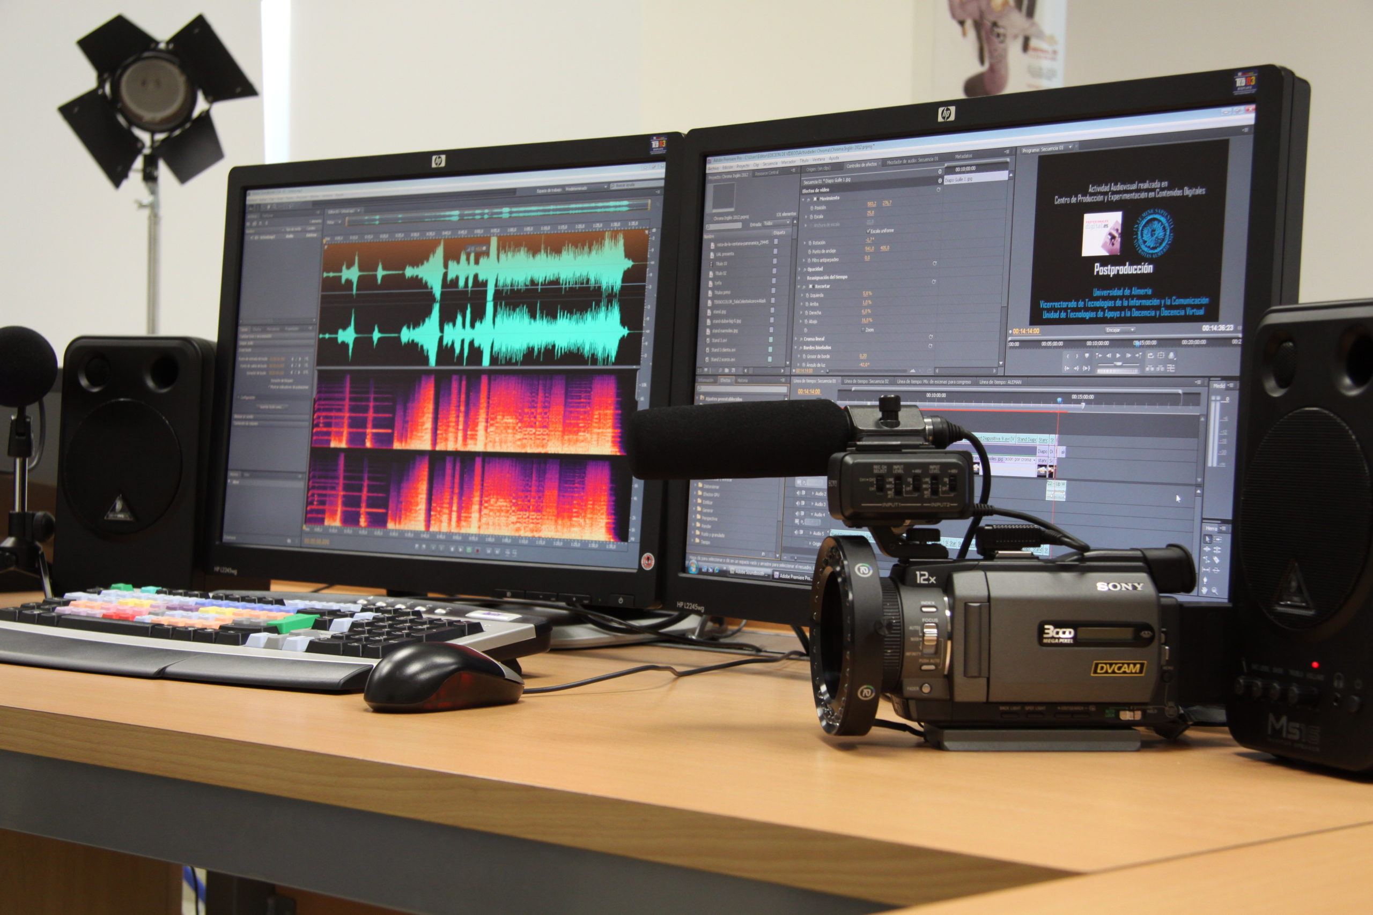Image resolution: width=1373 pixels, height=915 pixels.
Task: Uncheck the Escala uniforme checkbox
Action: click(x=868, y=231)
